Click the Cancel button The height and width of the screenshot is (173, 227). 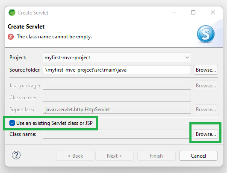198,156
